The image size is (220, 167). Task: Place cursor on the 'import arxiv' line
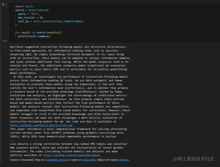pyautogui.click(x=24, y=6)
